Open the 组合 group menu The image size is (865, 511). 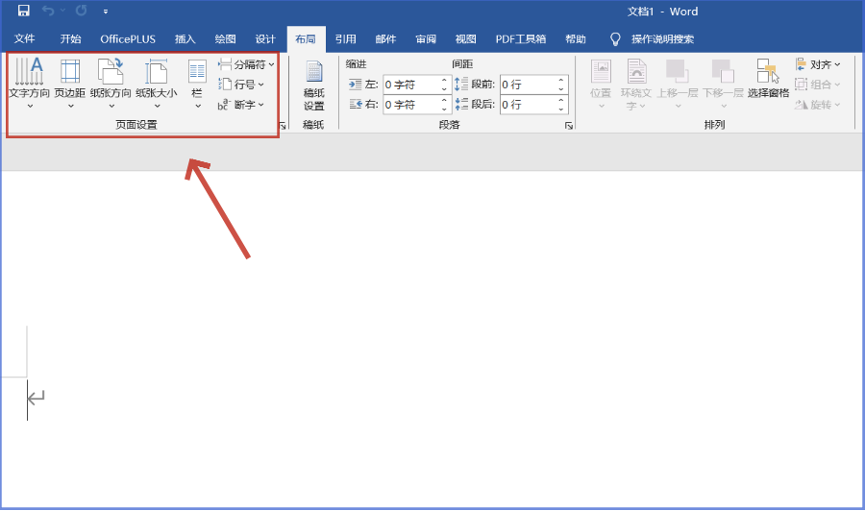point(818,85)
